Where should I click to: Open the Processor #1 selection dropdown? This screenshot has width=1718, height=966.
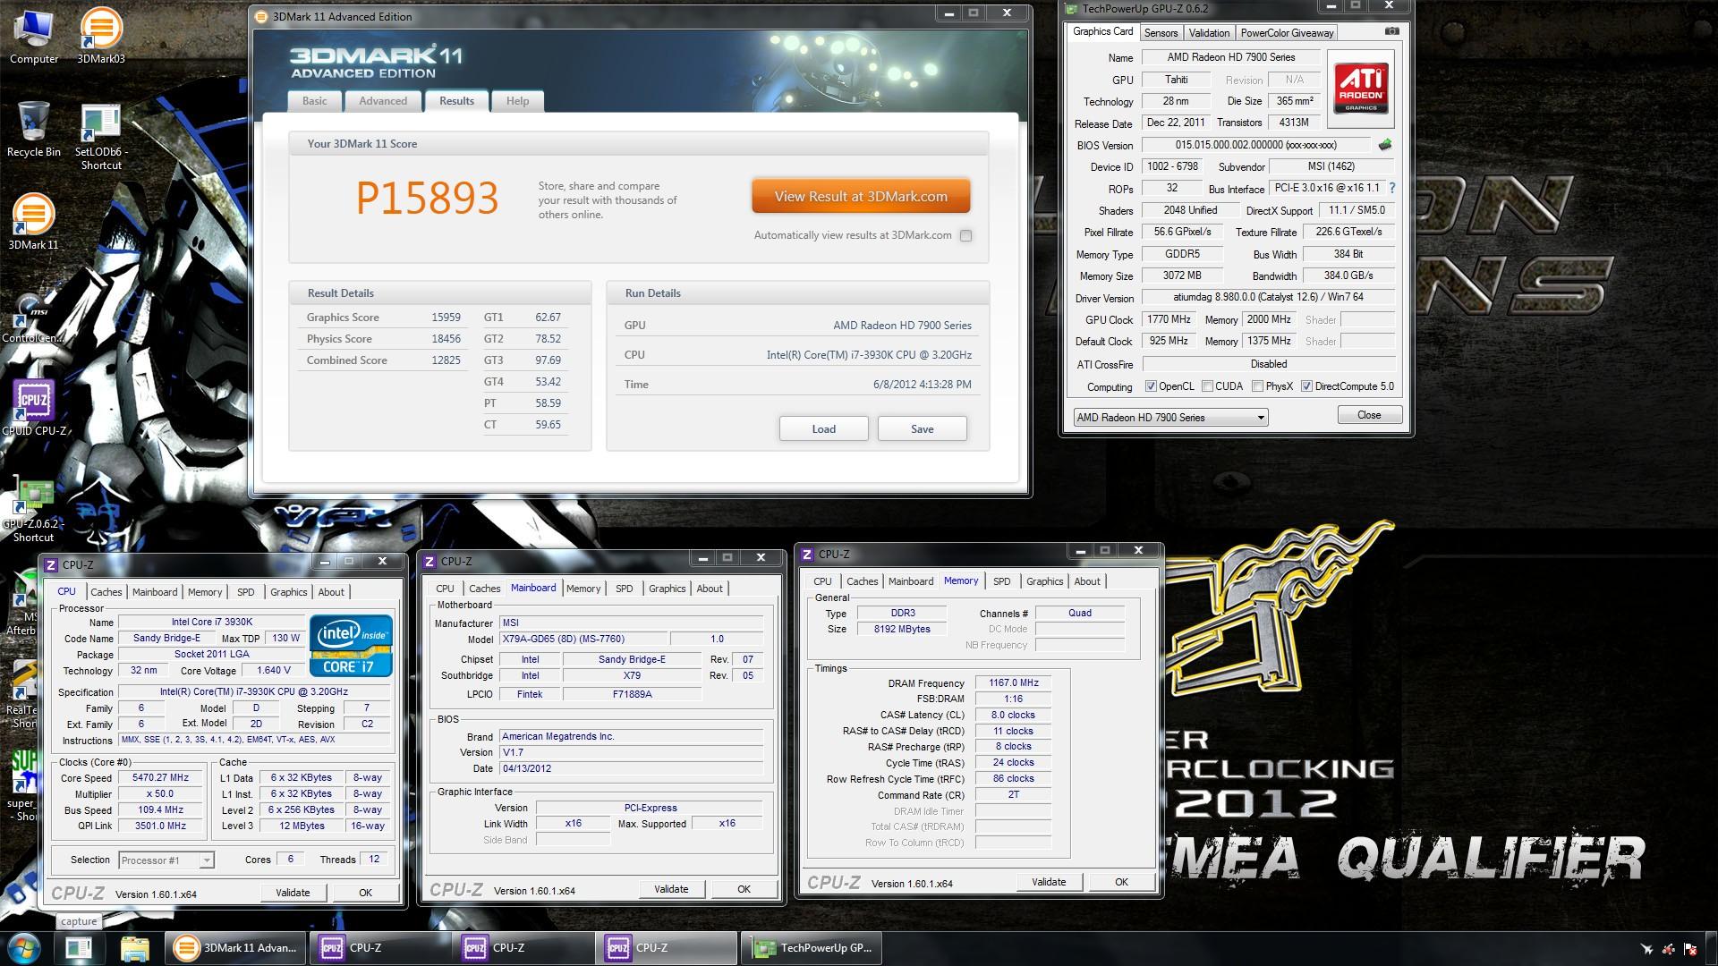click(x=166, y=860)
